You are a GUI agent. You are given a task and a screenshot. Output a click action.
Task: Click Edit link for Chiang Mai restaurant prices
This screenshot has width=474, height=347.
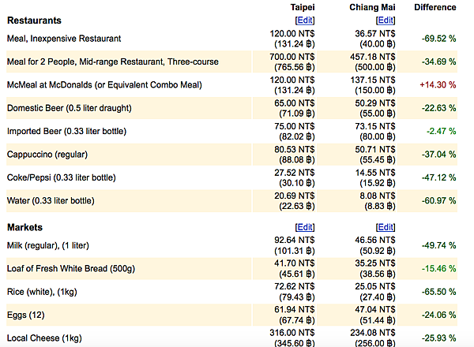pyautogui.click(x=385, y=20)
